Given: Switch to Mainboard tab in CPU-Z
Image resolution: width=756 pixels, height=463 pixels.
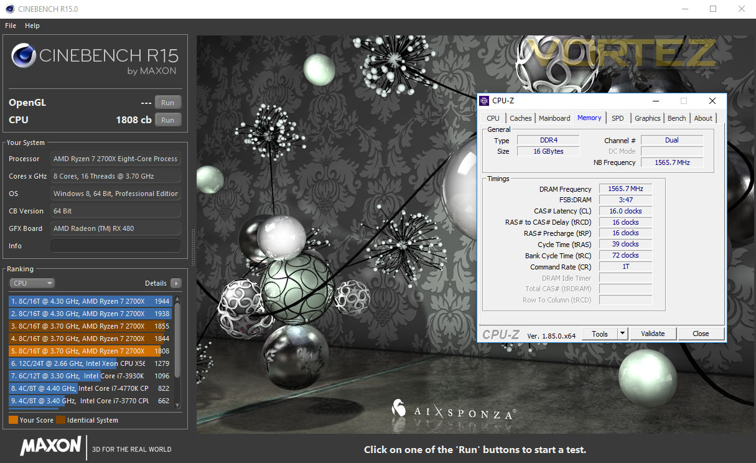Looking at the screenshot, I should tap(554, 118).
